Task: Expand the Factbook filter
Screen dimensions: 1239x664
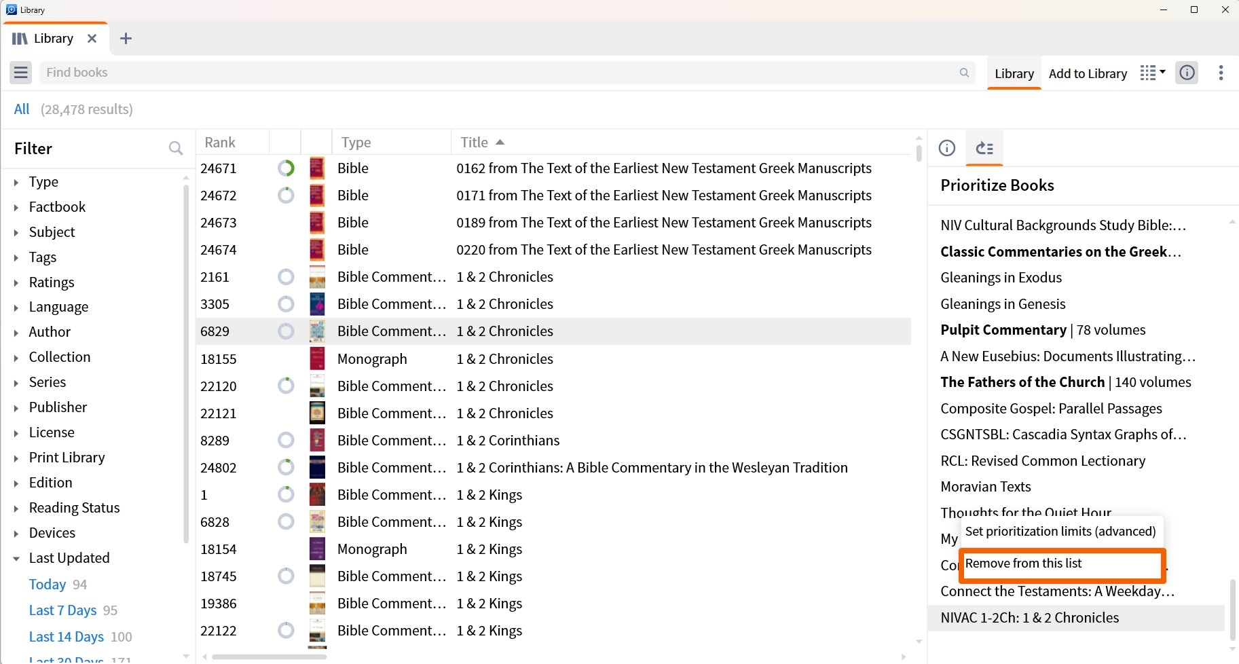Action: click(16, 207)
